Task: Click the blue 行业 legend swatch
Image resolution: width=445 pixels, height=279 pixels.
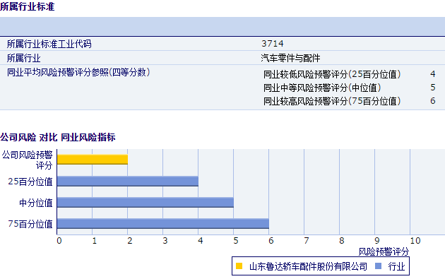Action: point(379,266)
